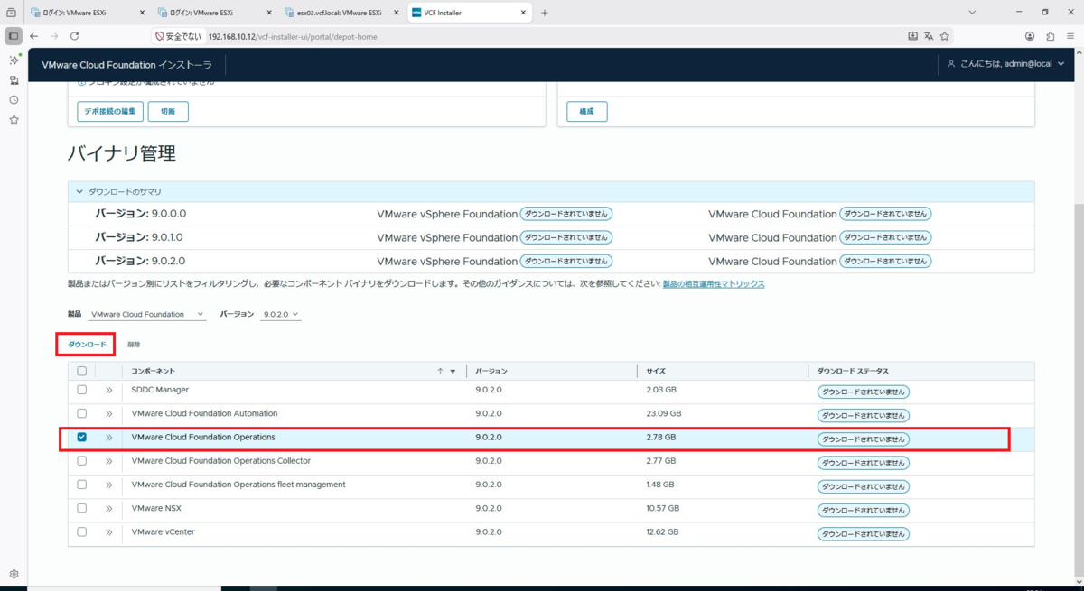Toggle the select-all checkbox in table header

tap(82, 371)
